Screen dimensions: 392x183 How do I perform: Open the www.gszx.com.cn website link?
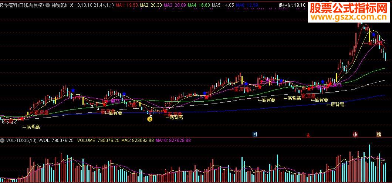pyautogui.click(x=348, y=17)
